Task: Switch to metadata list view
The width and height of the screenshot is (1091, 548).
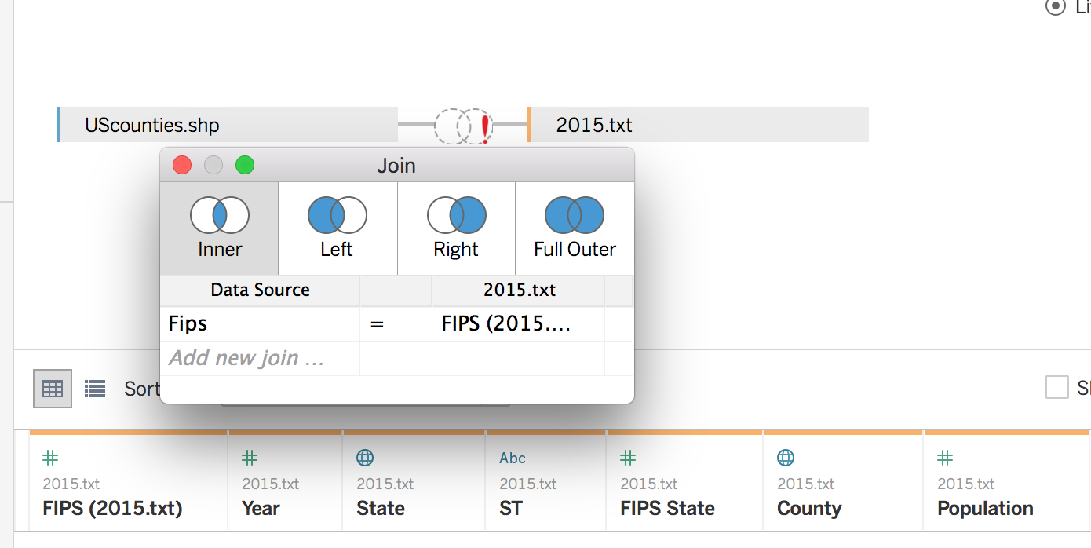Action: [x=95, y=389]
